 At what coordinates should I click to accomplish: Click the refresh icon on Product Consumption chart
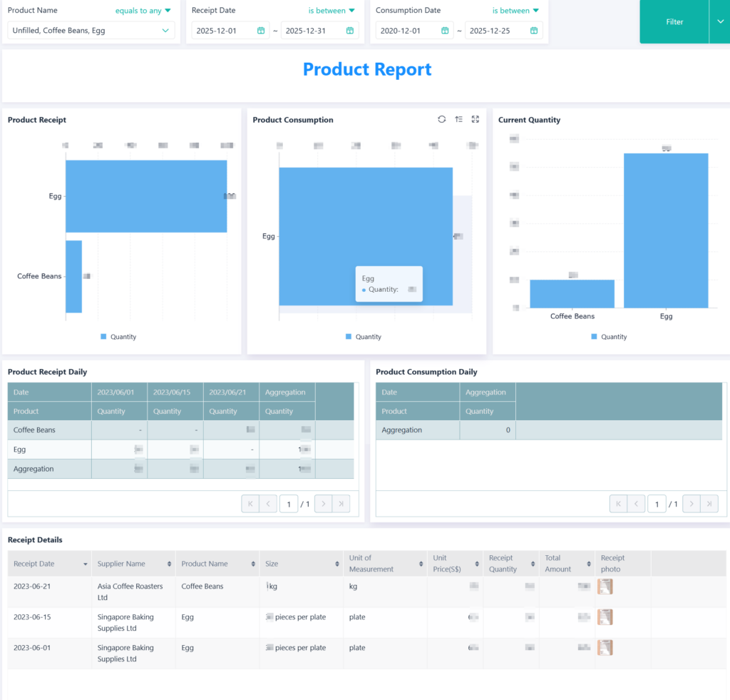tap(442, 120)
